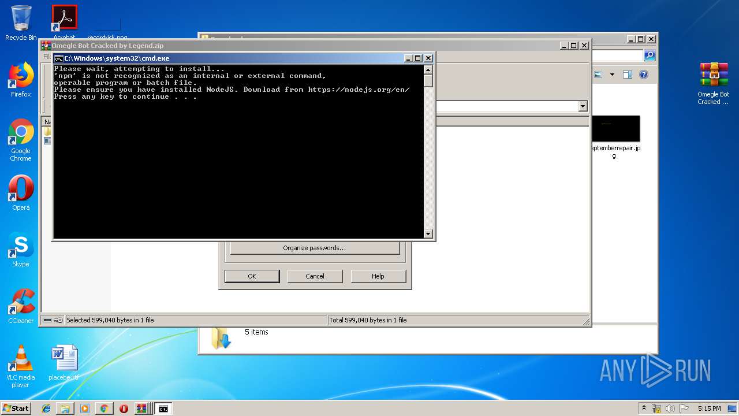Image resolution: width=739 pixels, height=416 pixels.
Task: Click the Chrome taskbar icon
Action: point(104,408)
